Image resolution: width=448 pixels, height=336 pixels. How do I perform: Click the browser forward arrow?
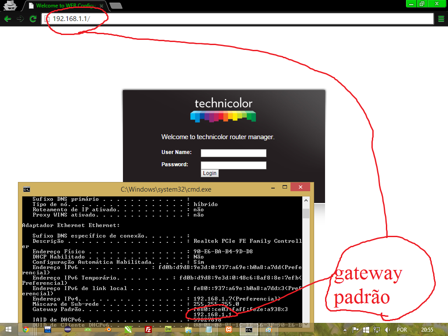click(20, 19)
